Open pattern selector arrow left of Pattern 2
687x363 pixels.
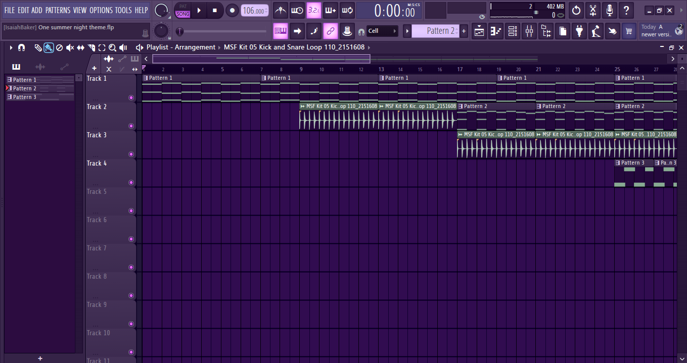407,31
